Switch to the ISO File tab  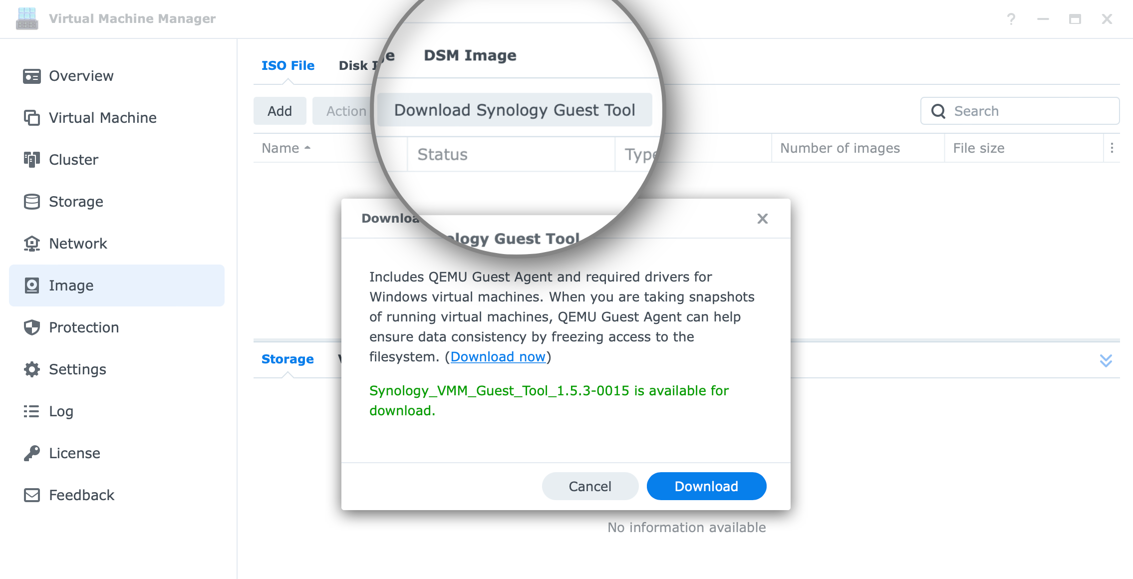click(x=288, y=65)
